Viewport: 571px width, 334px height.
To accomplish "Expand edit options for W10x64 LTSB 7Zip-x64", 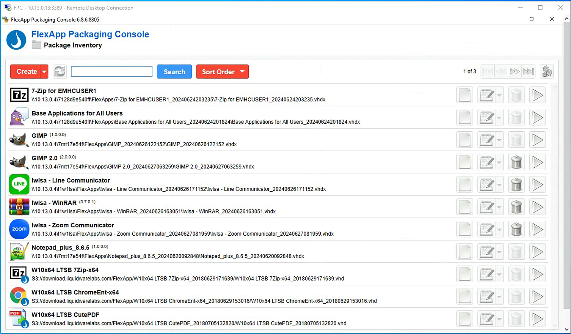I will pos(499,274).
